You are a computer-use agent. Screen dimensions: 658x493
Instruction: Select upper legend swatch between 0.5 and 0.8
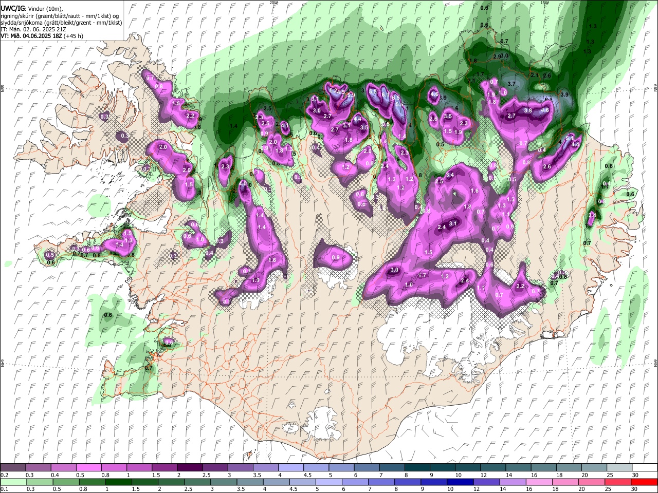89,468
